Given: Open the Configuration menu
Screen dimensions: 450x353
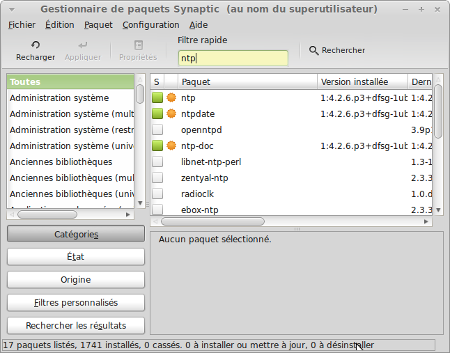Looking at the screenshot, I should pyautogui.click(x=151, y=25).
